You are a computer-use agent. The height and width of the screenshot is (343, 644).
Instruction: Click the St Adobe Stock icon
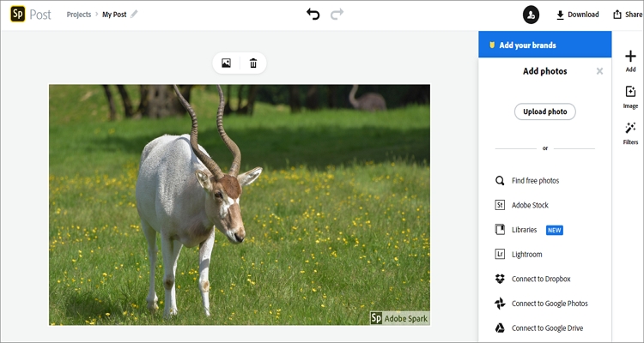(500, 205)
